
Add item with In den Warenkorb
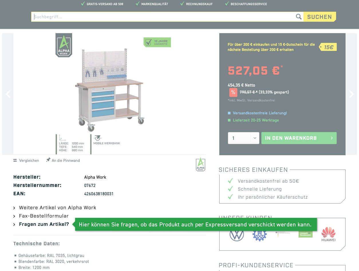tap(299, 138)
